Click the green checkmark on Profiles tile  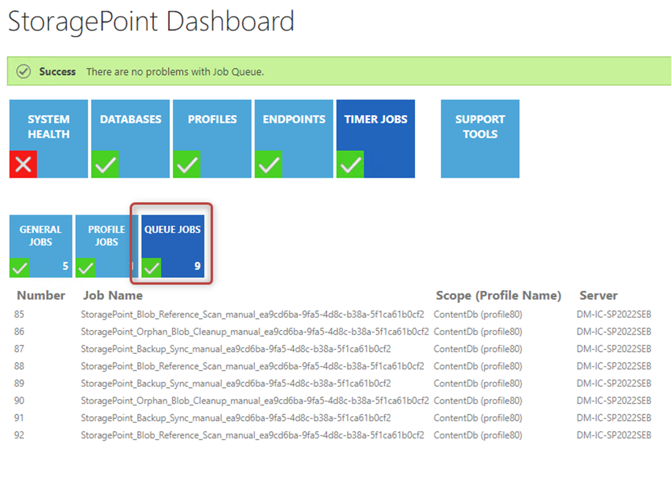point(186,164)
